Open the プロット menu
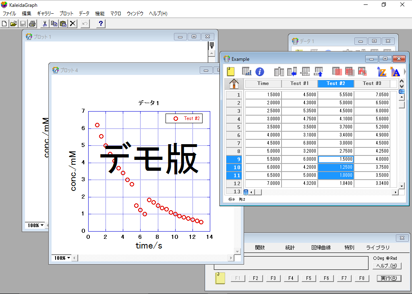Image resolution: width=412 pixels, height=294 pixels. [x=66, y=13]
